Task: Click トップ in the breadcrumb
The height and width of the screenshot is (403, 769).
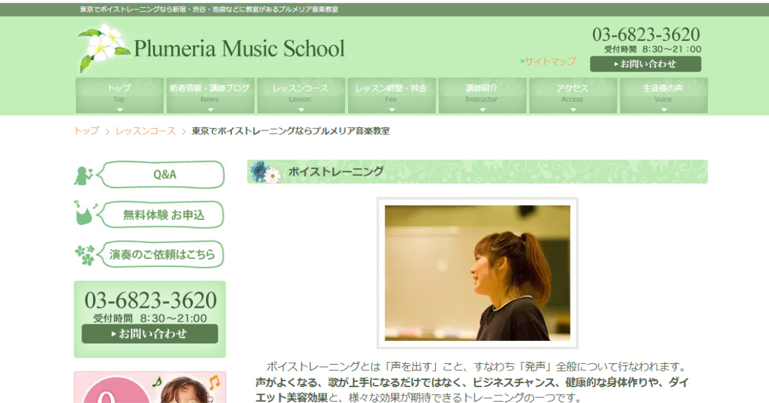Action: pos(87,131)
